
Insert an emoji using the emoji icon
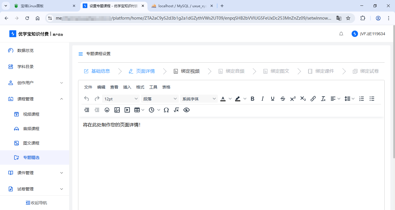[107, 110]
